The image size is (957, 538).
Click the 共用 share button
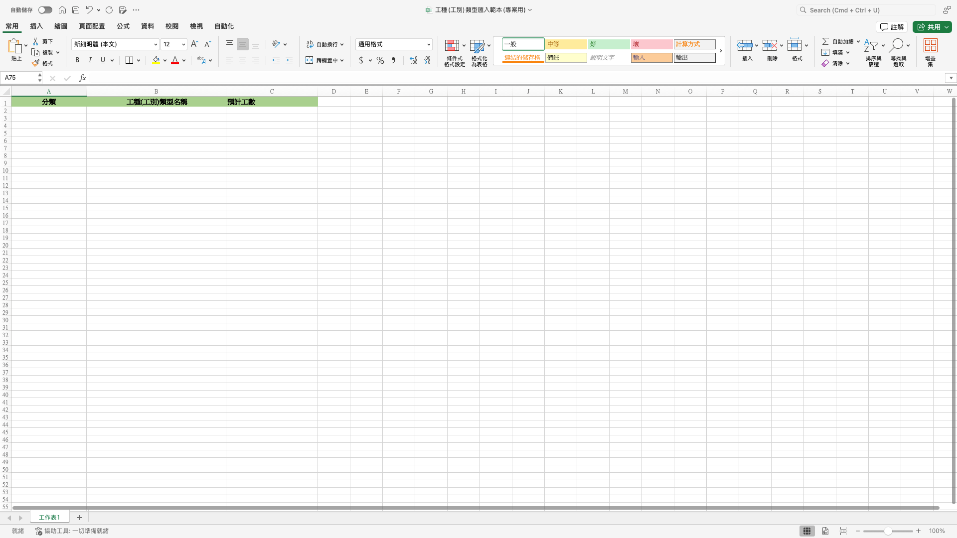pos(929,27)
